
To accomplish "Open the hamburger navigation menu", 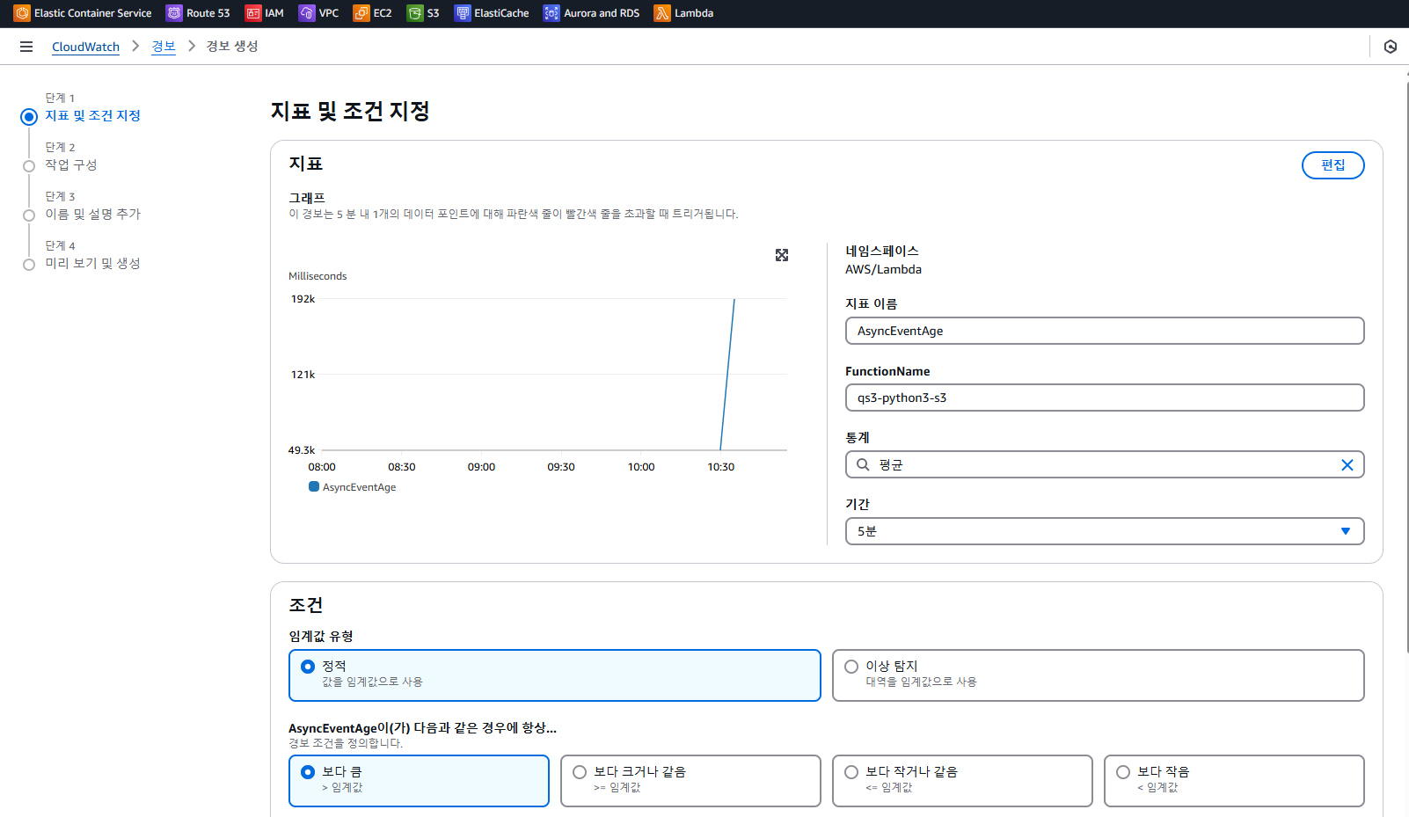I will tap(26, 47).
